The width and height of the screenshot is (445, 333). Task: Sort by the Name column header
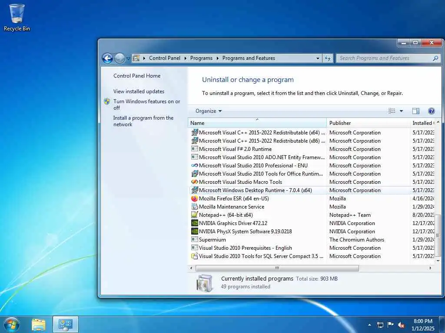point(257,123)
